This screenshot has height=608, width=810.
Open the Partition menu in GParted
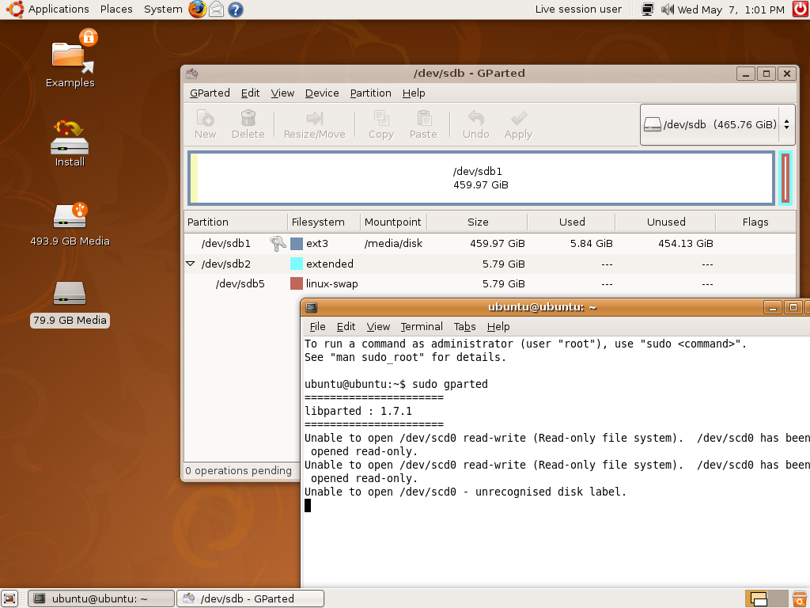point(370,93)
